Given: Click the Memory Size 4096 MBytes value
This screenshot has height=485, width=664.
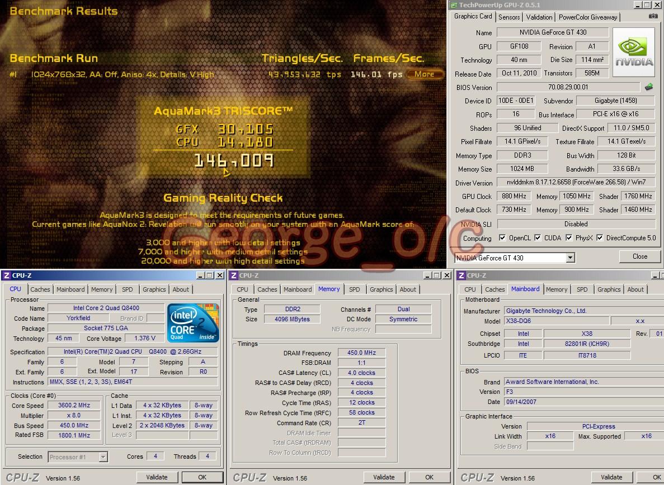Looking at the screenshot, I should coord(292,319).
